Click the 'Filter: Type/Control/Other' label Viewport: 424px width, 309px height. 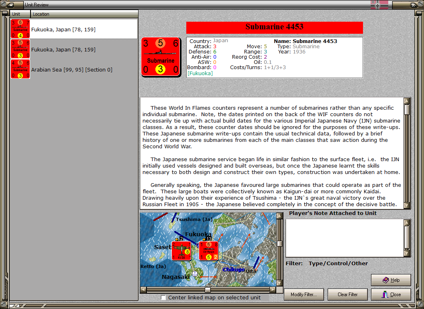click(x=327, y=263)
